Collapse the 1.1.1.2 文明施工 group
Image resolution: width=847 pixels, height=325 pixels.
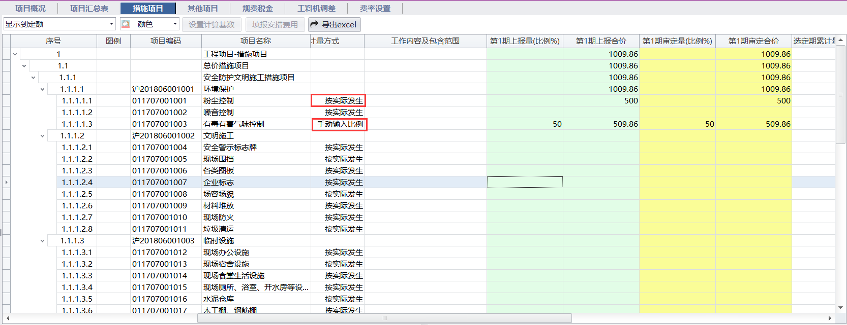pos(43,136)
